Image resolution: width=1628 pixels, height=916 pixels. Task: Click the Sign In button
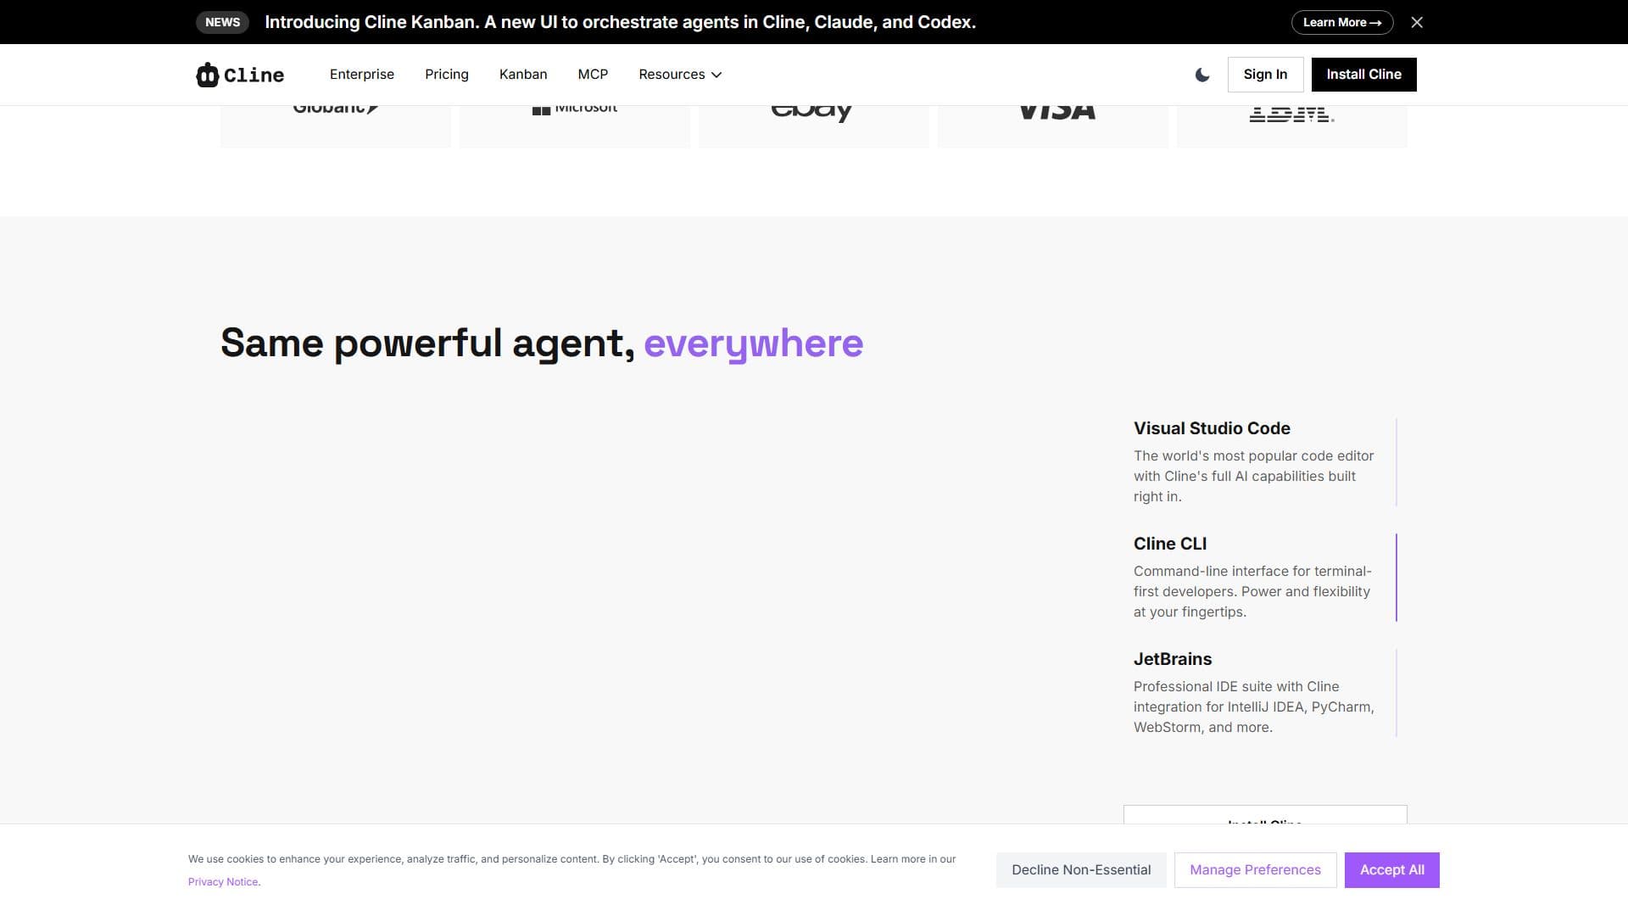tap(1265, 75)
